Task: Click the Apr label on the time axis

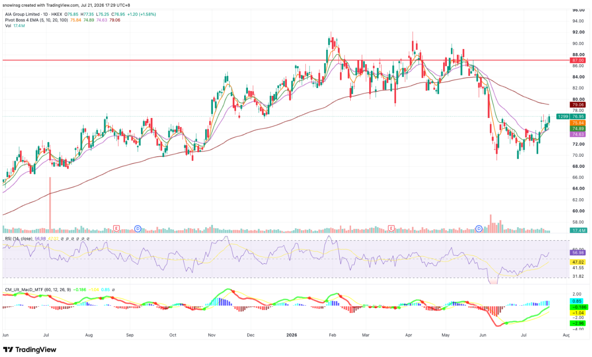Action: (409, 335)
